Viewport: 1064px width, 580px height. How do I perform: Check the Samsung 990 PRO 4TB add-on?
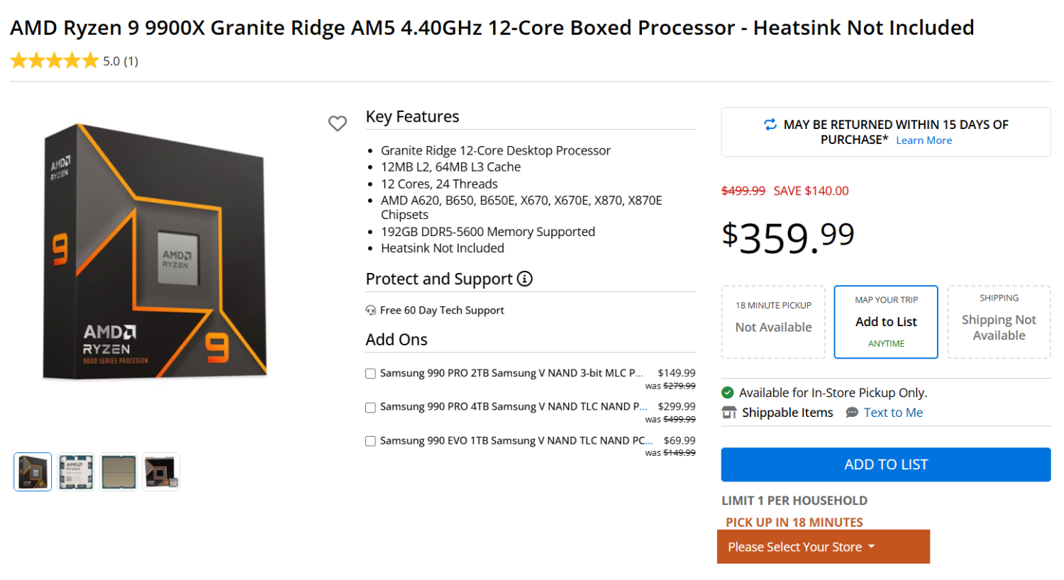(370, 407)
